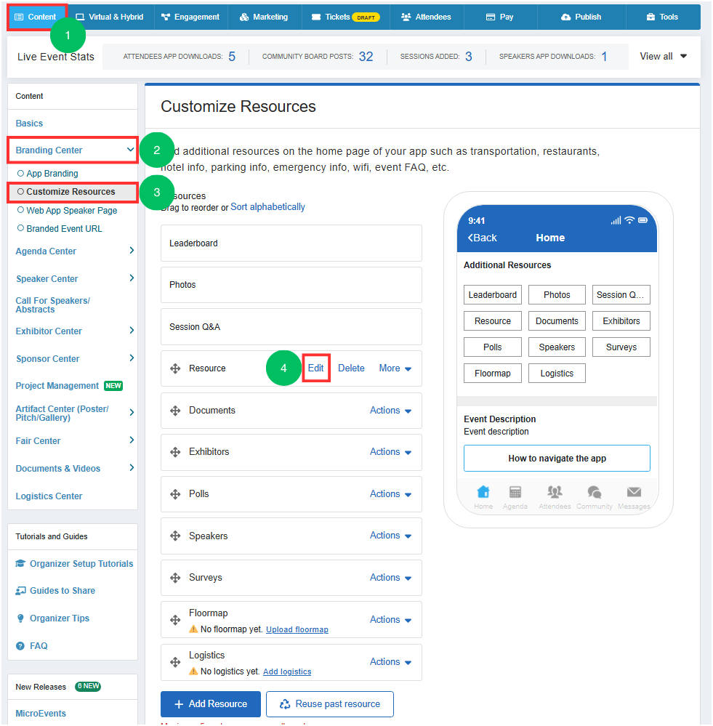This screenshot has height=726, width=713.
Task: Select Web App Speaker Page radio option
Action: (20, 210)
